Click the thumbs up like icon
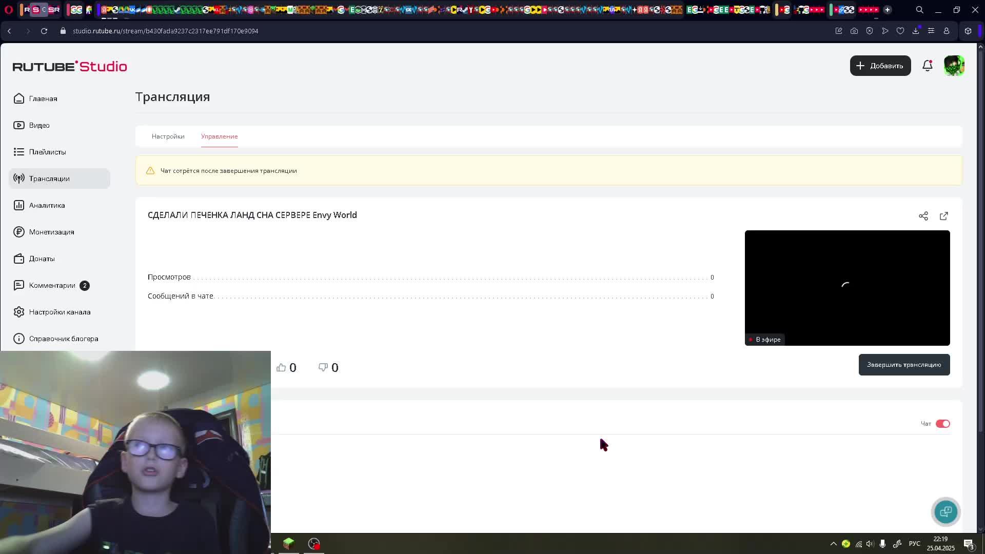This screenshot has width=985, height=554. point(281,367)
